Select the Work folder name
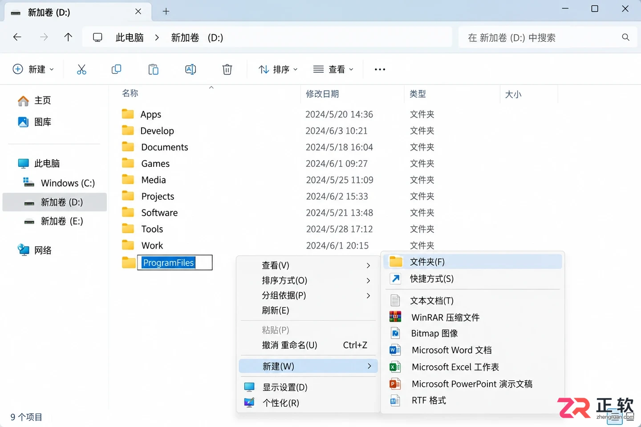Image resolution: width=641 pixels, height=427 pixels. pyautogui.click(x=152, y=246)
